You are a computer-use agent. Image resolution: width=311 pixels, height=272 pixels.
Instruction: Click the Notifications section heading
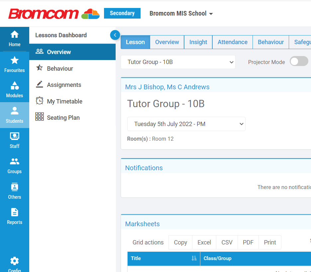(x=144, y=168)
